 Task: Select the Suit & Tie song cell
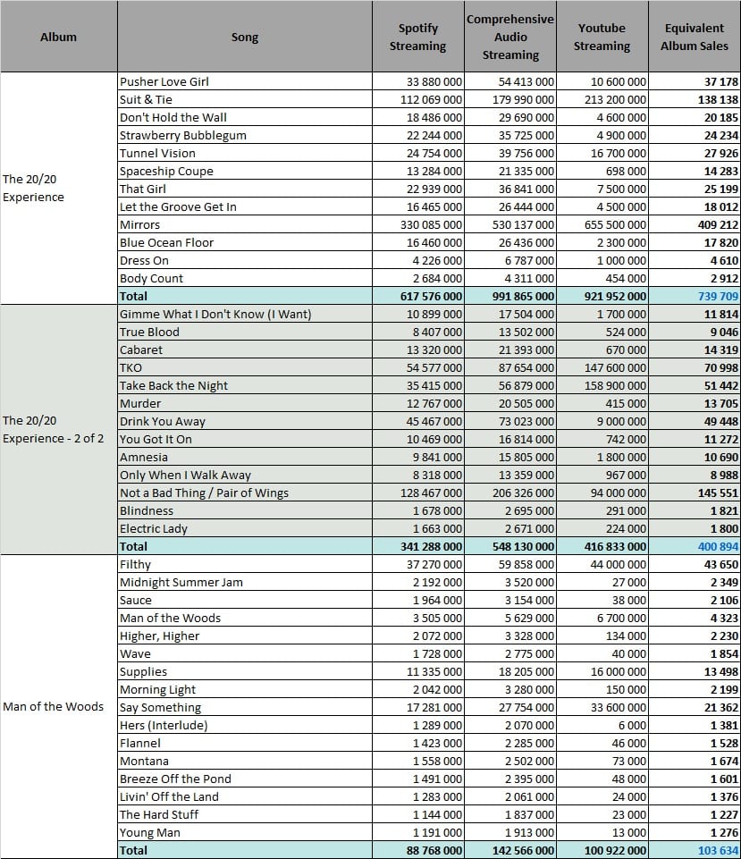[x=245, y=99]
